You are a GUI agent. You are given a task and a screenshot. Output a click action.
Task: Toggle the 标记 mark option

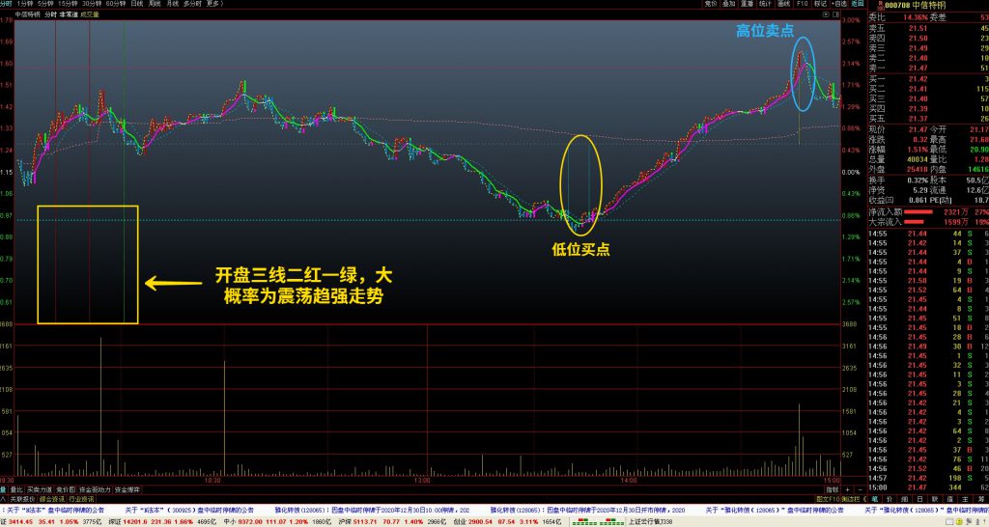pyautogui.click(x=817, y=4)
